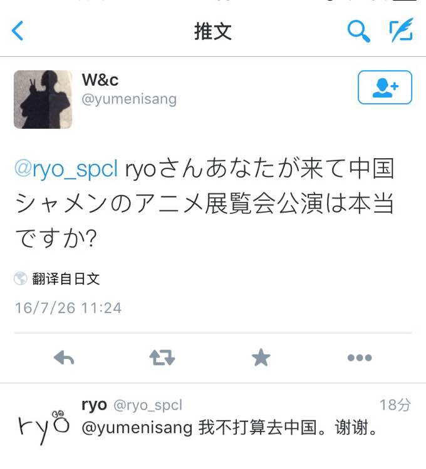Reply to the tweet using the arrow icon
This screenshot has width=426, height=469.
64,358
